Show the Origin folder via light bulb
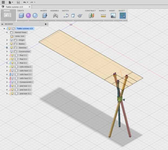The width and height of the screenshot is (168, 150). 11,40
